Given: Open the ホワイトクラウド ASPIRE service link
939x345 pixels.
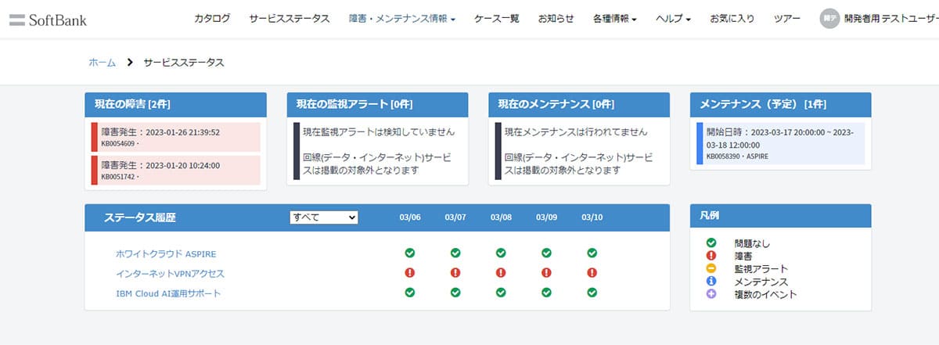Looking at the screenshot, I should [x=166, y=253].
